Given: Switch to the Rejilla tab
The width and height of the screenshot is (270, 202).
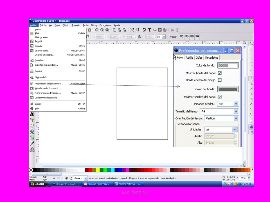Looking at the screenshot, I should tap(189, 58).
